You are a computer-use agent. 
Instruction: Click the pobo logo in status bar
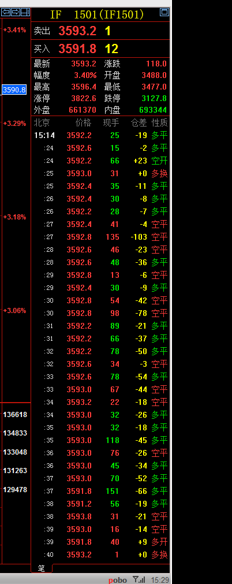[x=118, y=580]
